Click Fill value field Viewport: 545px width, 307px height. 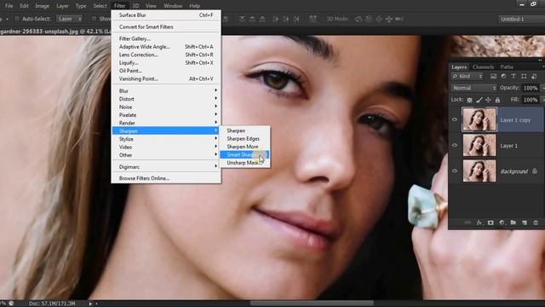point(531,100)
